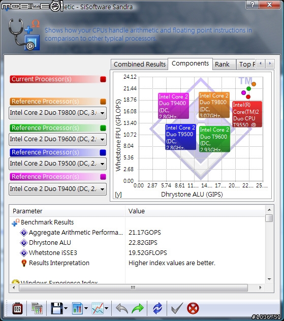The width and height of the screenshot is (284, 321).
Task: Open the T9800 reference processor dropdown
Action: [x=57, y=113]
